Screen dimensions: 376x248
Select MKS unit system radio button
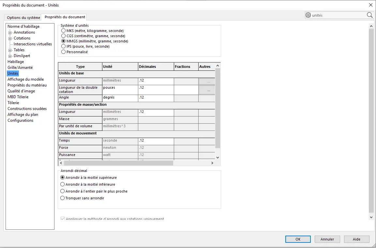coord(63,31)
